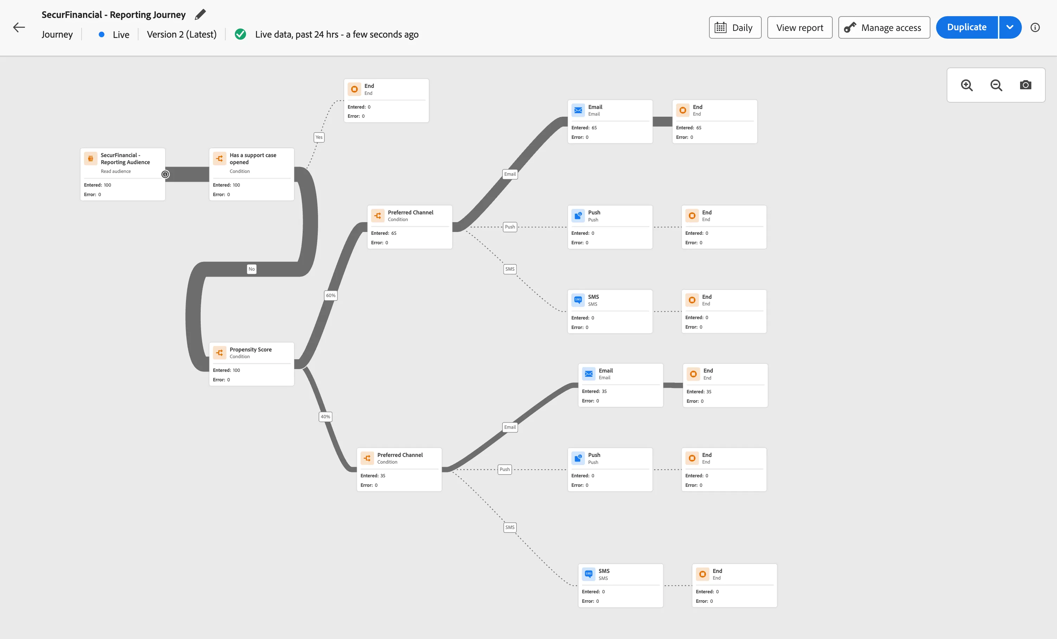This screenshot has height=639, width=1057.
Task: Open Manage access
Action: coord(884,27)
